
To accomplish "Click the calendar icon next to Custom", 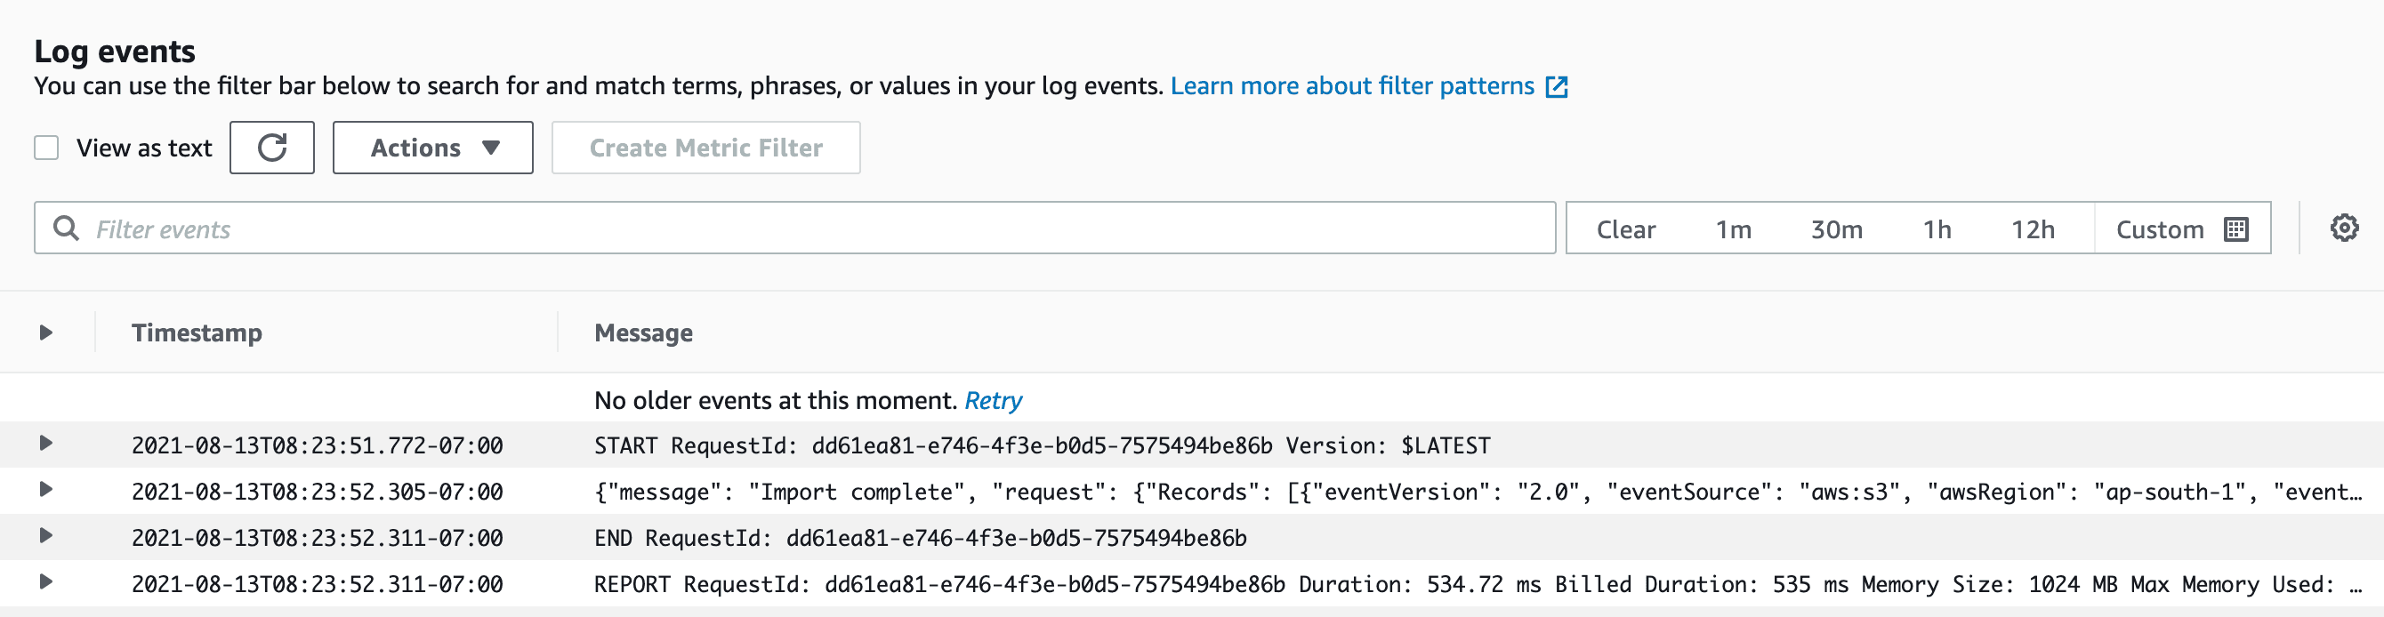I will tap(2235, 229).
